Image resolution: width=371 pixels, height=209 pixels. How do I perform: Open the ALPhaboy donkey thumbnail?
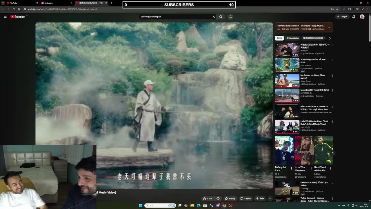287,65
